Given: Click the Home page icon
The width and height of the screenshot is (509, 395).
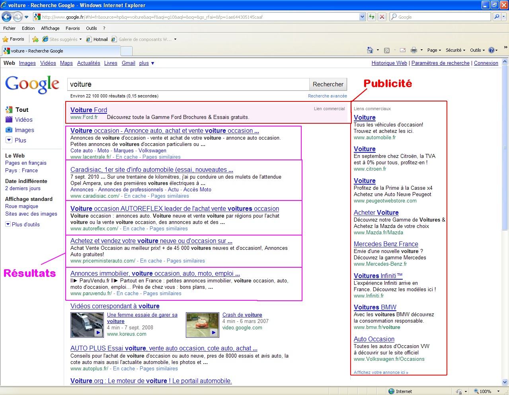Looking at the screenshot, I should (370, 50).
